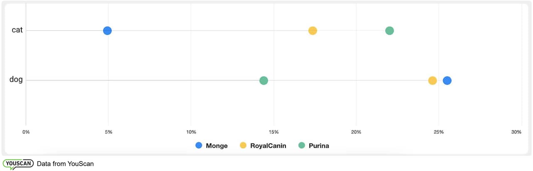This screenshot has width=533, height=171.
Task: Click the 25% axis tick label
Action: click(438, 132)
